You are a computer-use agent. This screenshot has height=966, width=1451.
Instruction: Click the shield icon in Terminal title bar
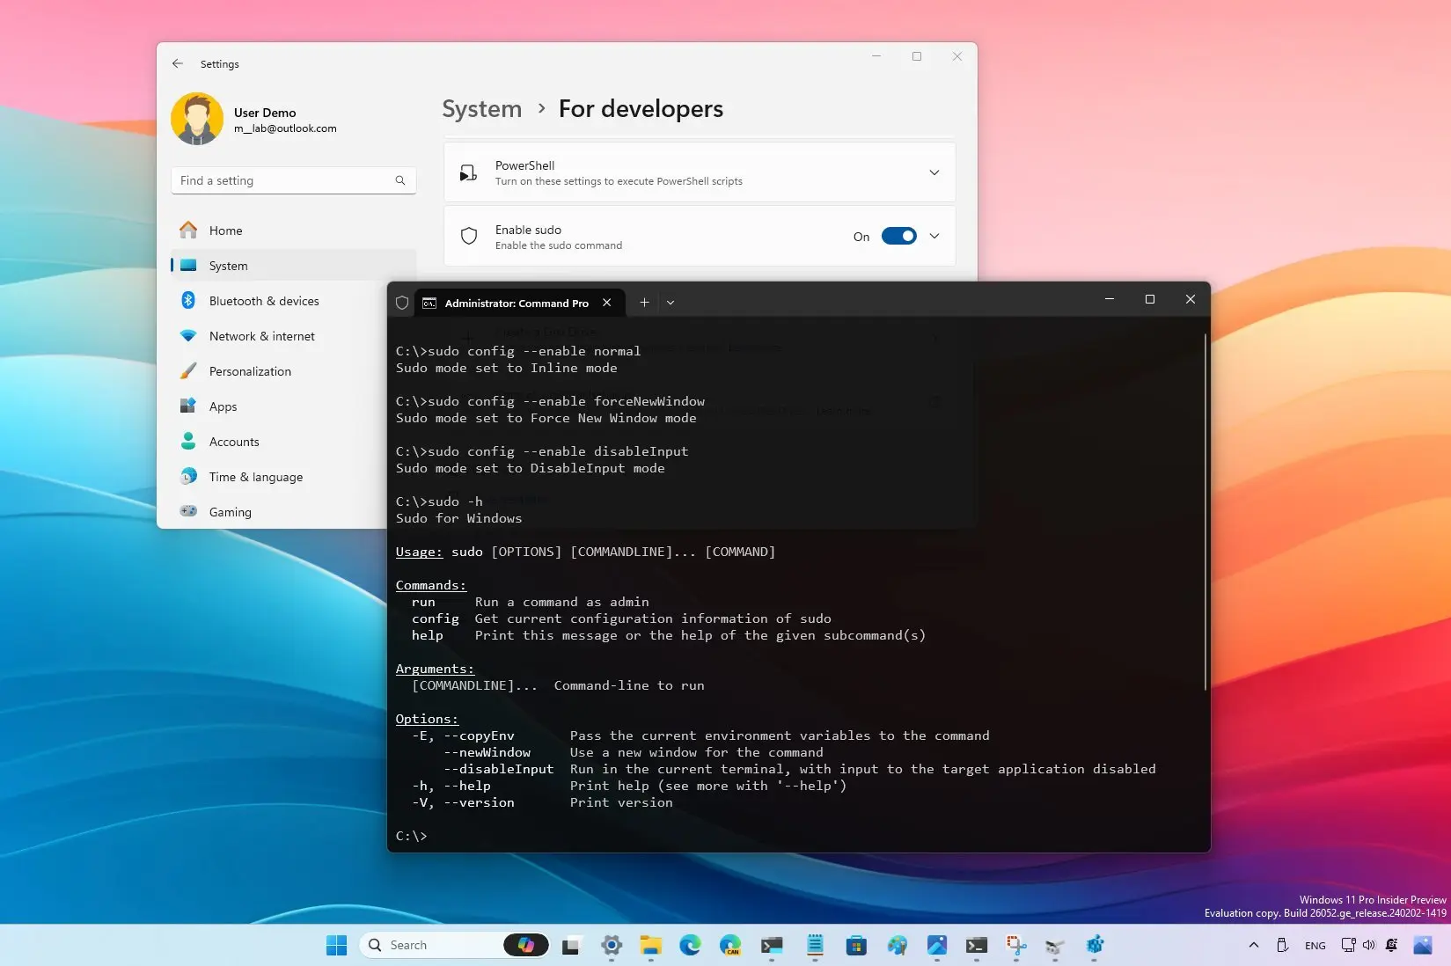(x=402, y=302)
